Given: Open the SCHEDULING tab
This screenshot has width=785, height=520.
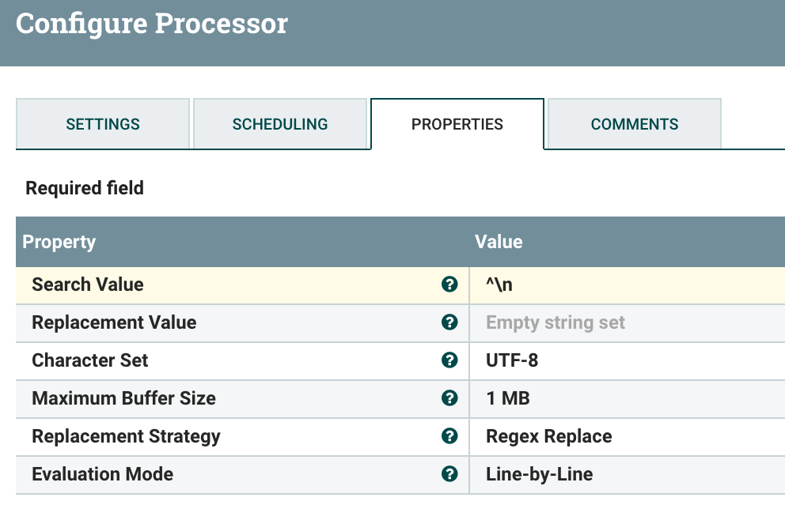Looking at the screenshot, I should pos(281,124).
